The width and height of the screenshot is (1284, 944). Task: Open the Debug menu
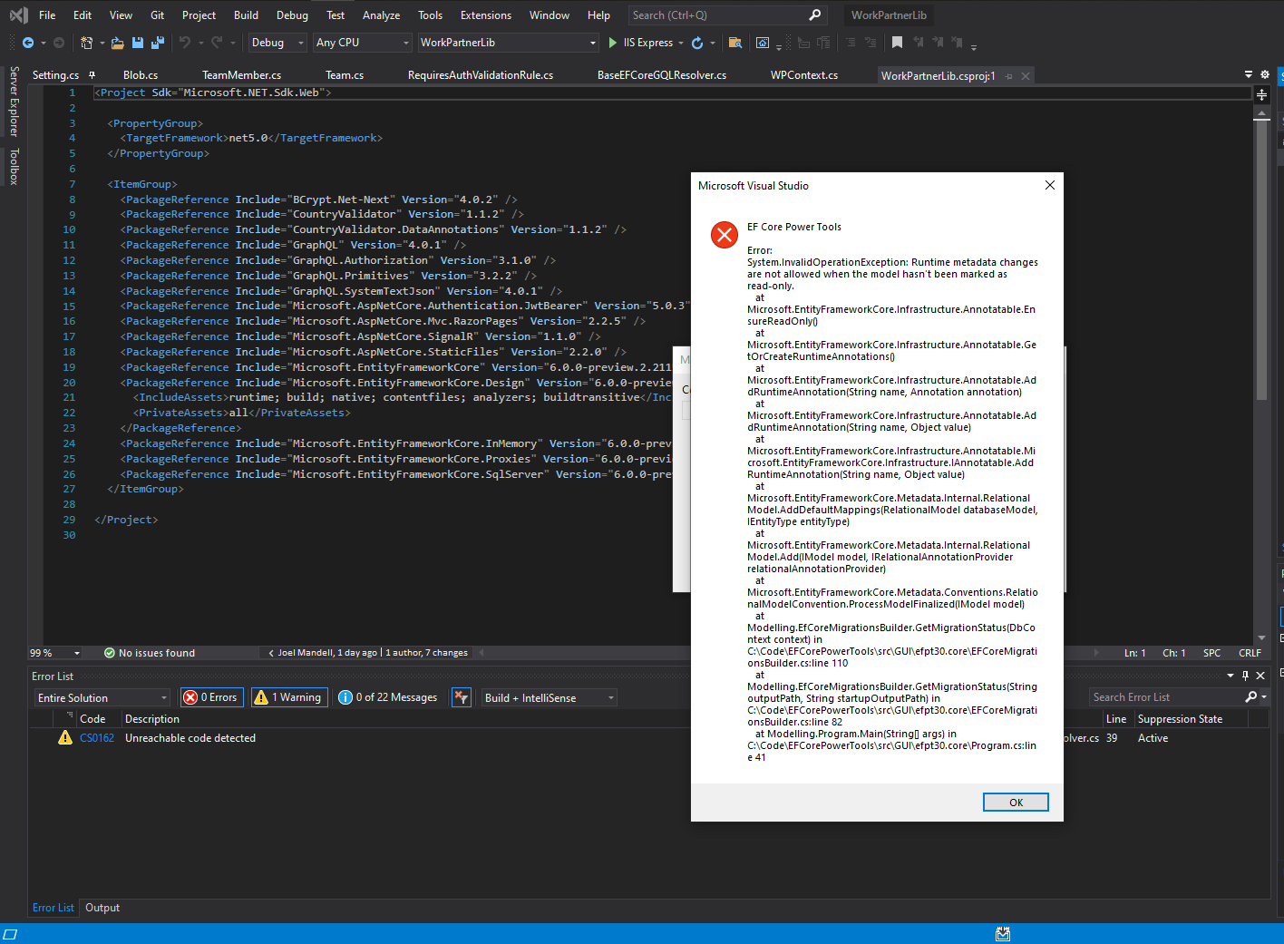click(292, 15)
